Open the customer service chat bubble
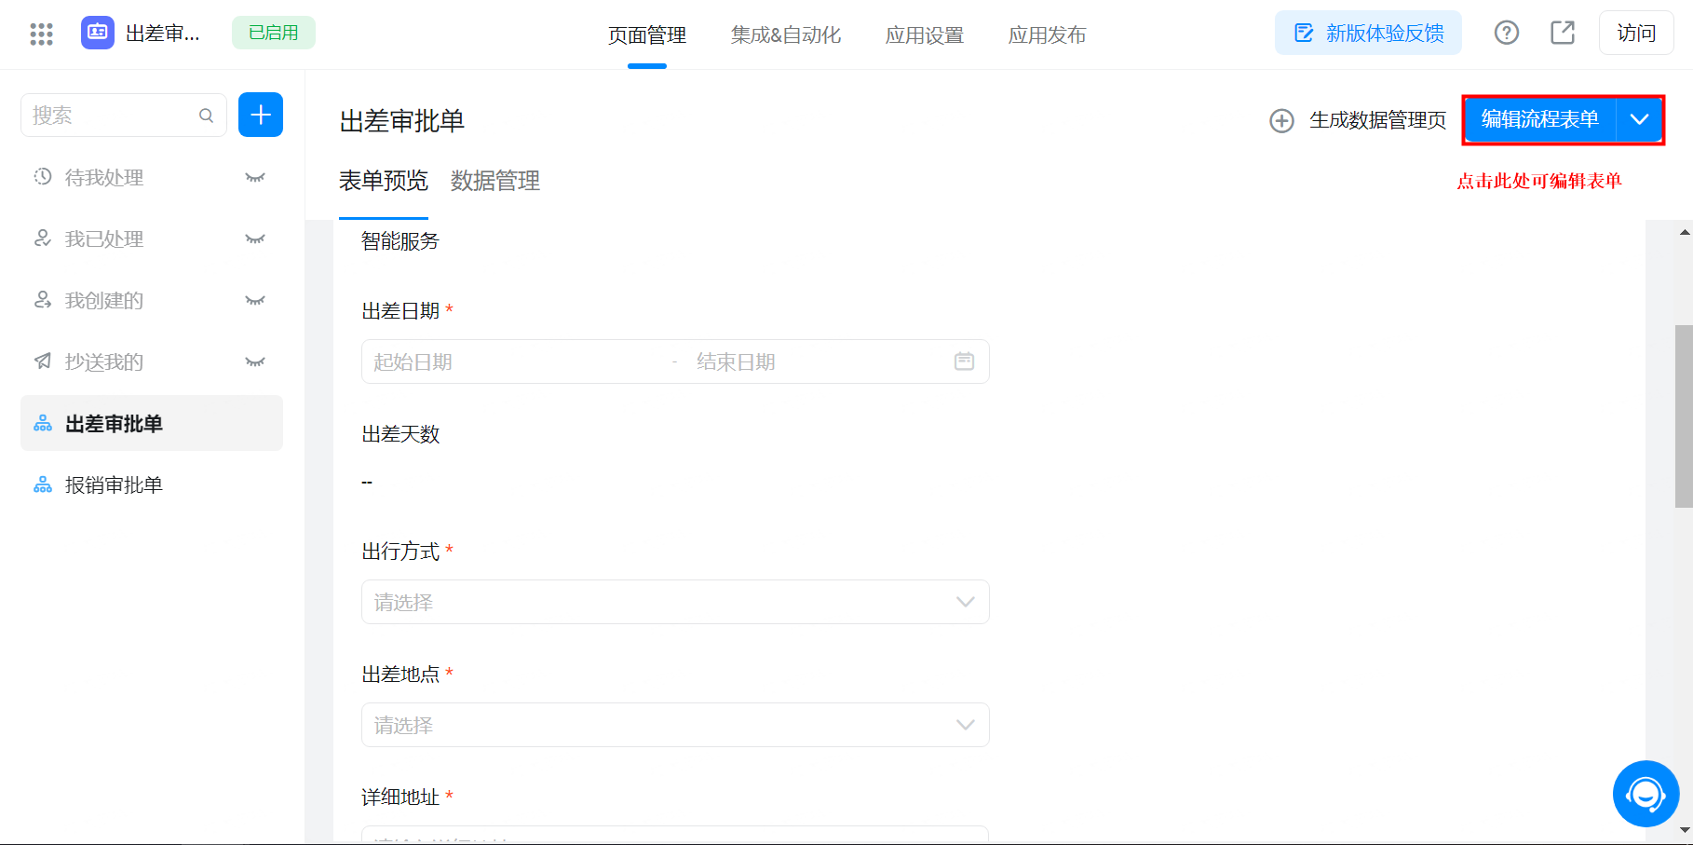Viewport: 1693px width, 845px height. [1645, 794]
